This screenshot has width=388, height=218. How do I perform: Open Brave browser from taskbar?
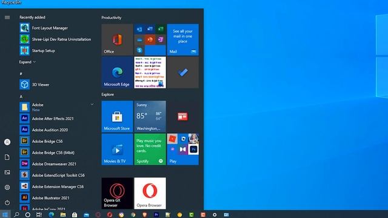144,214
